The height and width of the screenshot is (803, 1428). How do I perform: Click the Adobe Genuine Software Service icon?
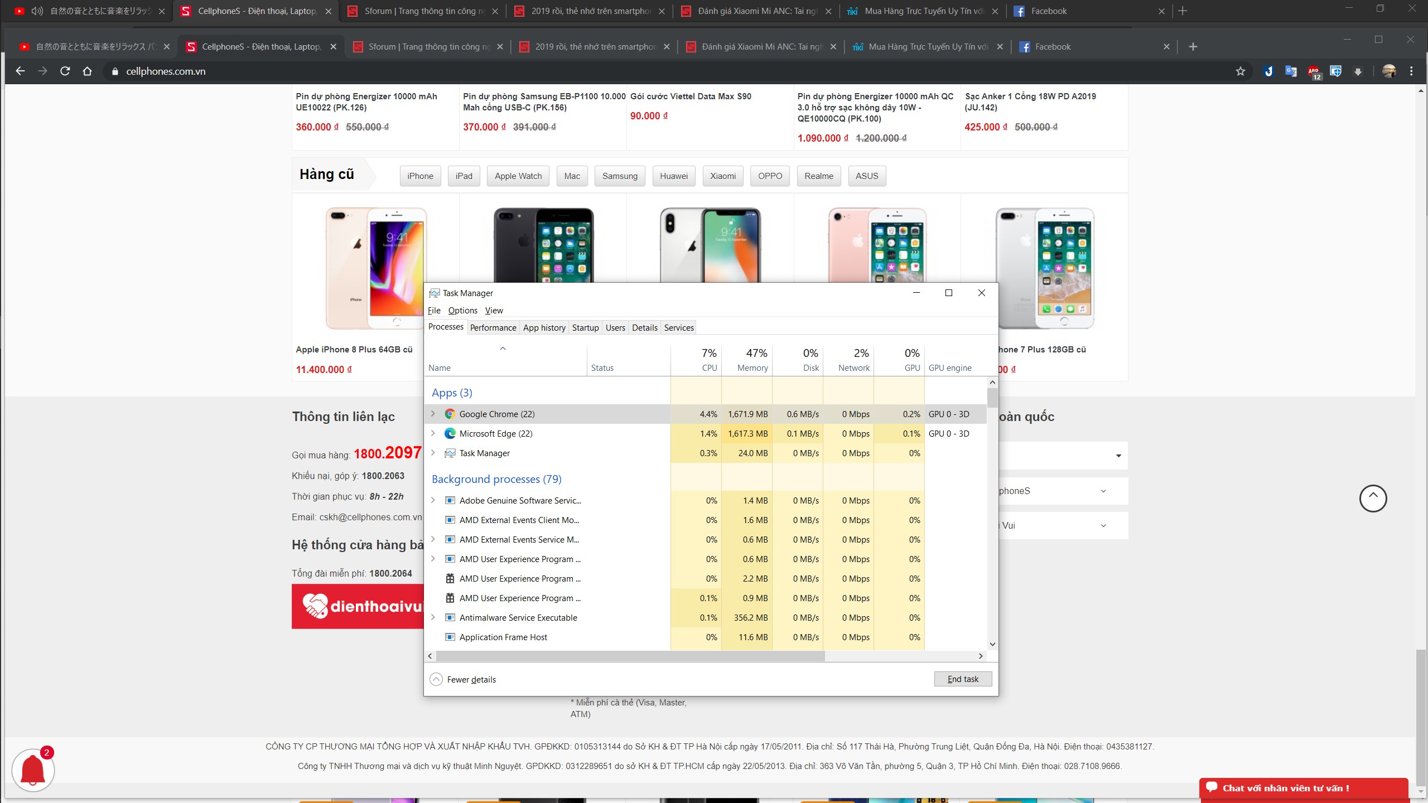pos(450,500)
